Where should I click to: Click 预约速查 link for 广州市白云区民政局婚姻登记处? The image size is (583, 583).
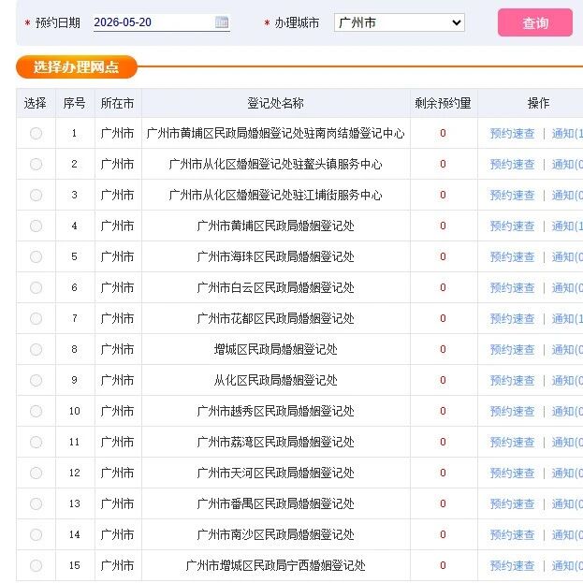pos(512,288)
